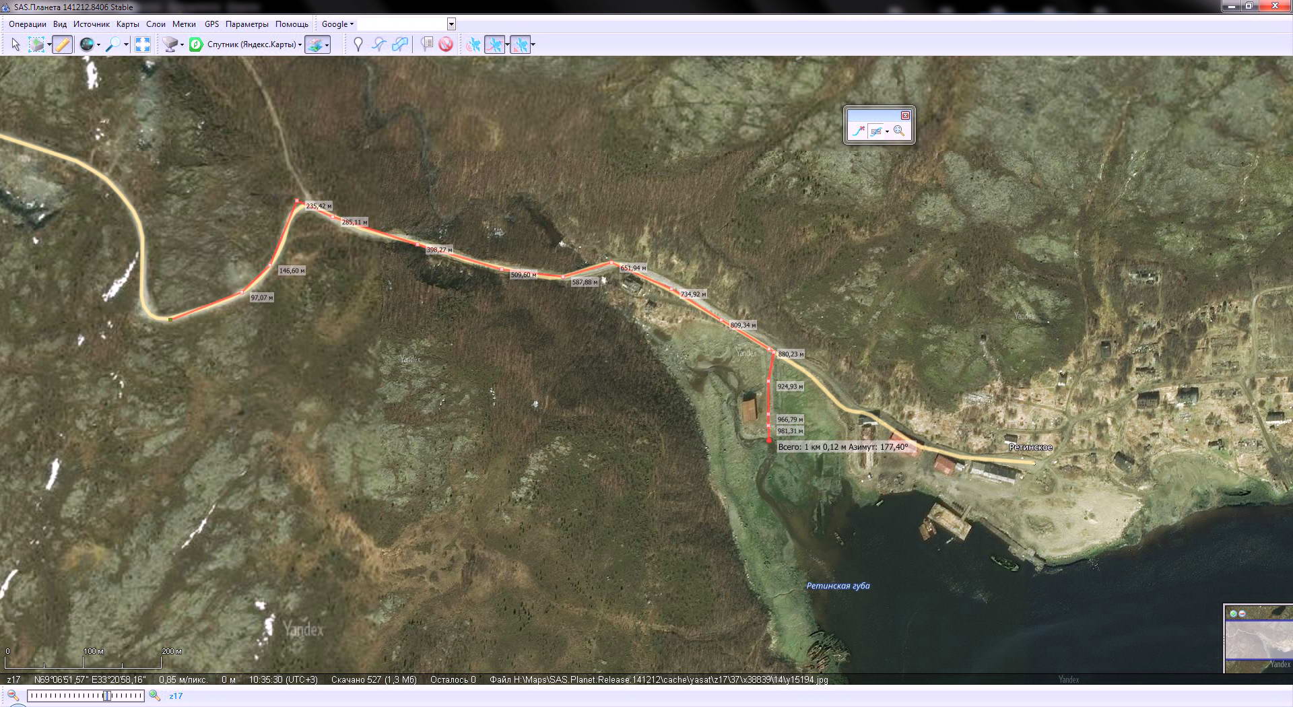
Task: Click the zoom-to-path magnifier in floating panel
Action: coord(899,131)
